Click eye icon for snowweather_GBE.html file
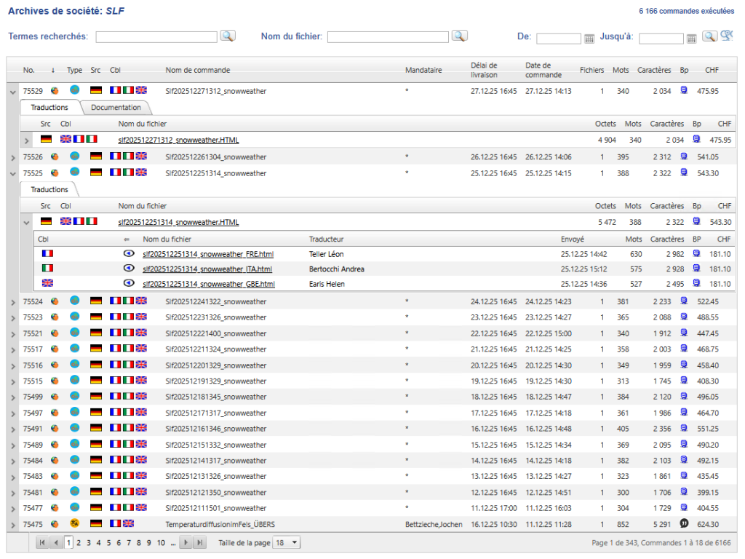745x559 pixels. [129, 283]
